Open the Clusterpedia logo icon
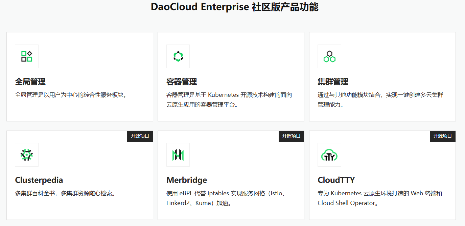 tap(27, 155)
